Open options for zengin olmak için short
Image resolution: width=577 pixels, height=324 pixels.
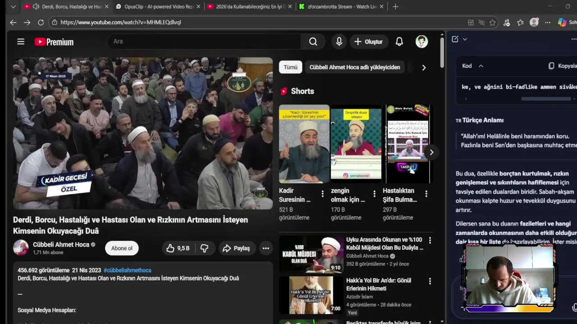tap(374, 193)
